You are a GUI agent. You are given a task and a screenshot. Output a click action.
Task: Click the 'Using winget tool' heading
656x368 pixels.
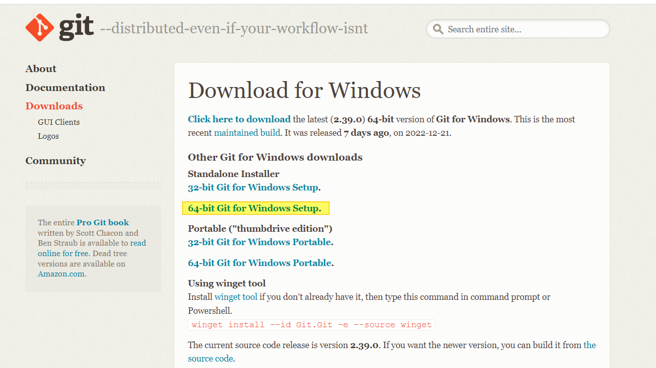226,283
